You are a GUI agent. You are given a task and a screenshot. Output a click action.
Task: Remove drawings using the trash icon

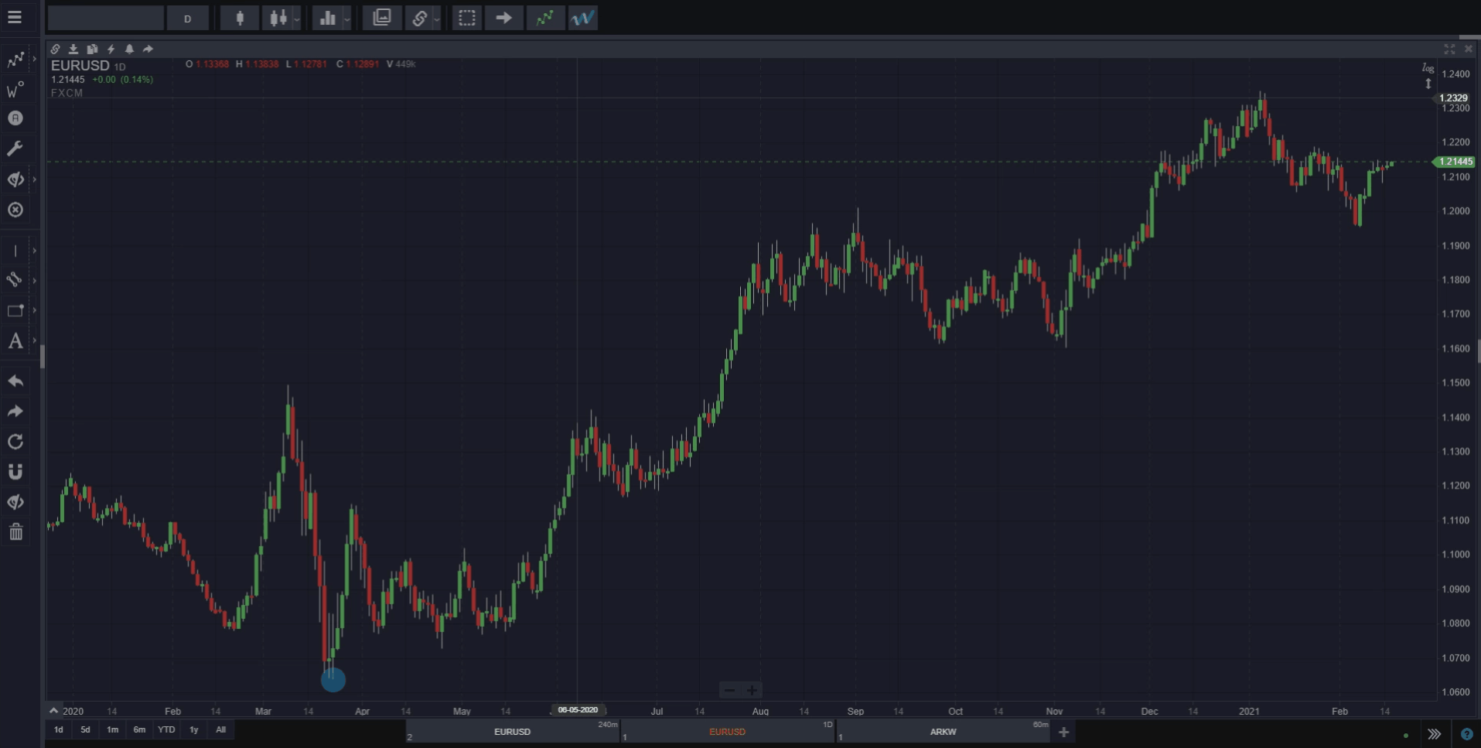[15, 531]
